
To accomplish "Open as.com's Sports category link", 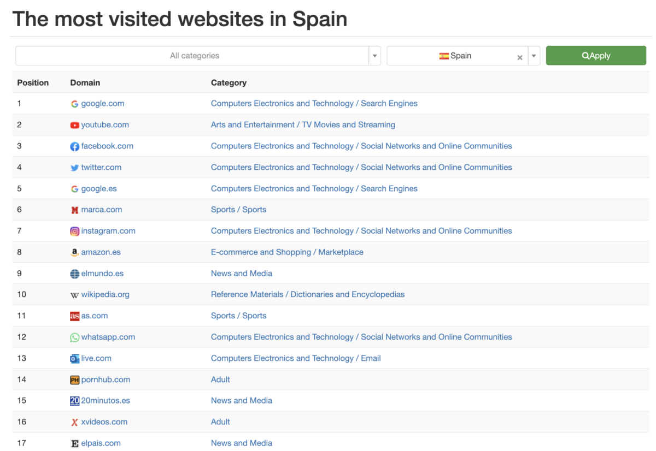I will point(239,316).
